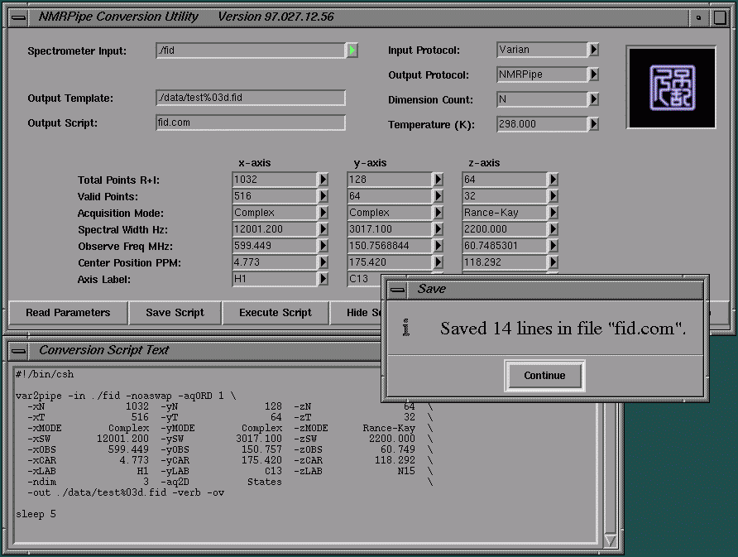The image size is (738, 557).
Task: Open x-axis Axis Label arrow
Action: 323,279
